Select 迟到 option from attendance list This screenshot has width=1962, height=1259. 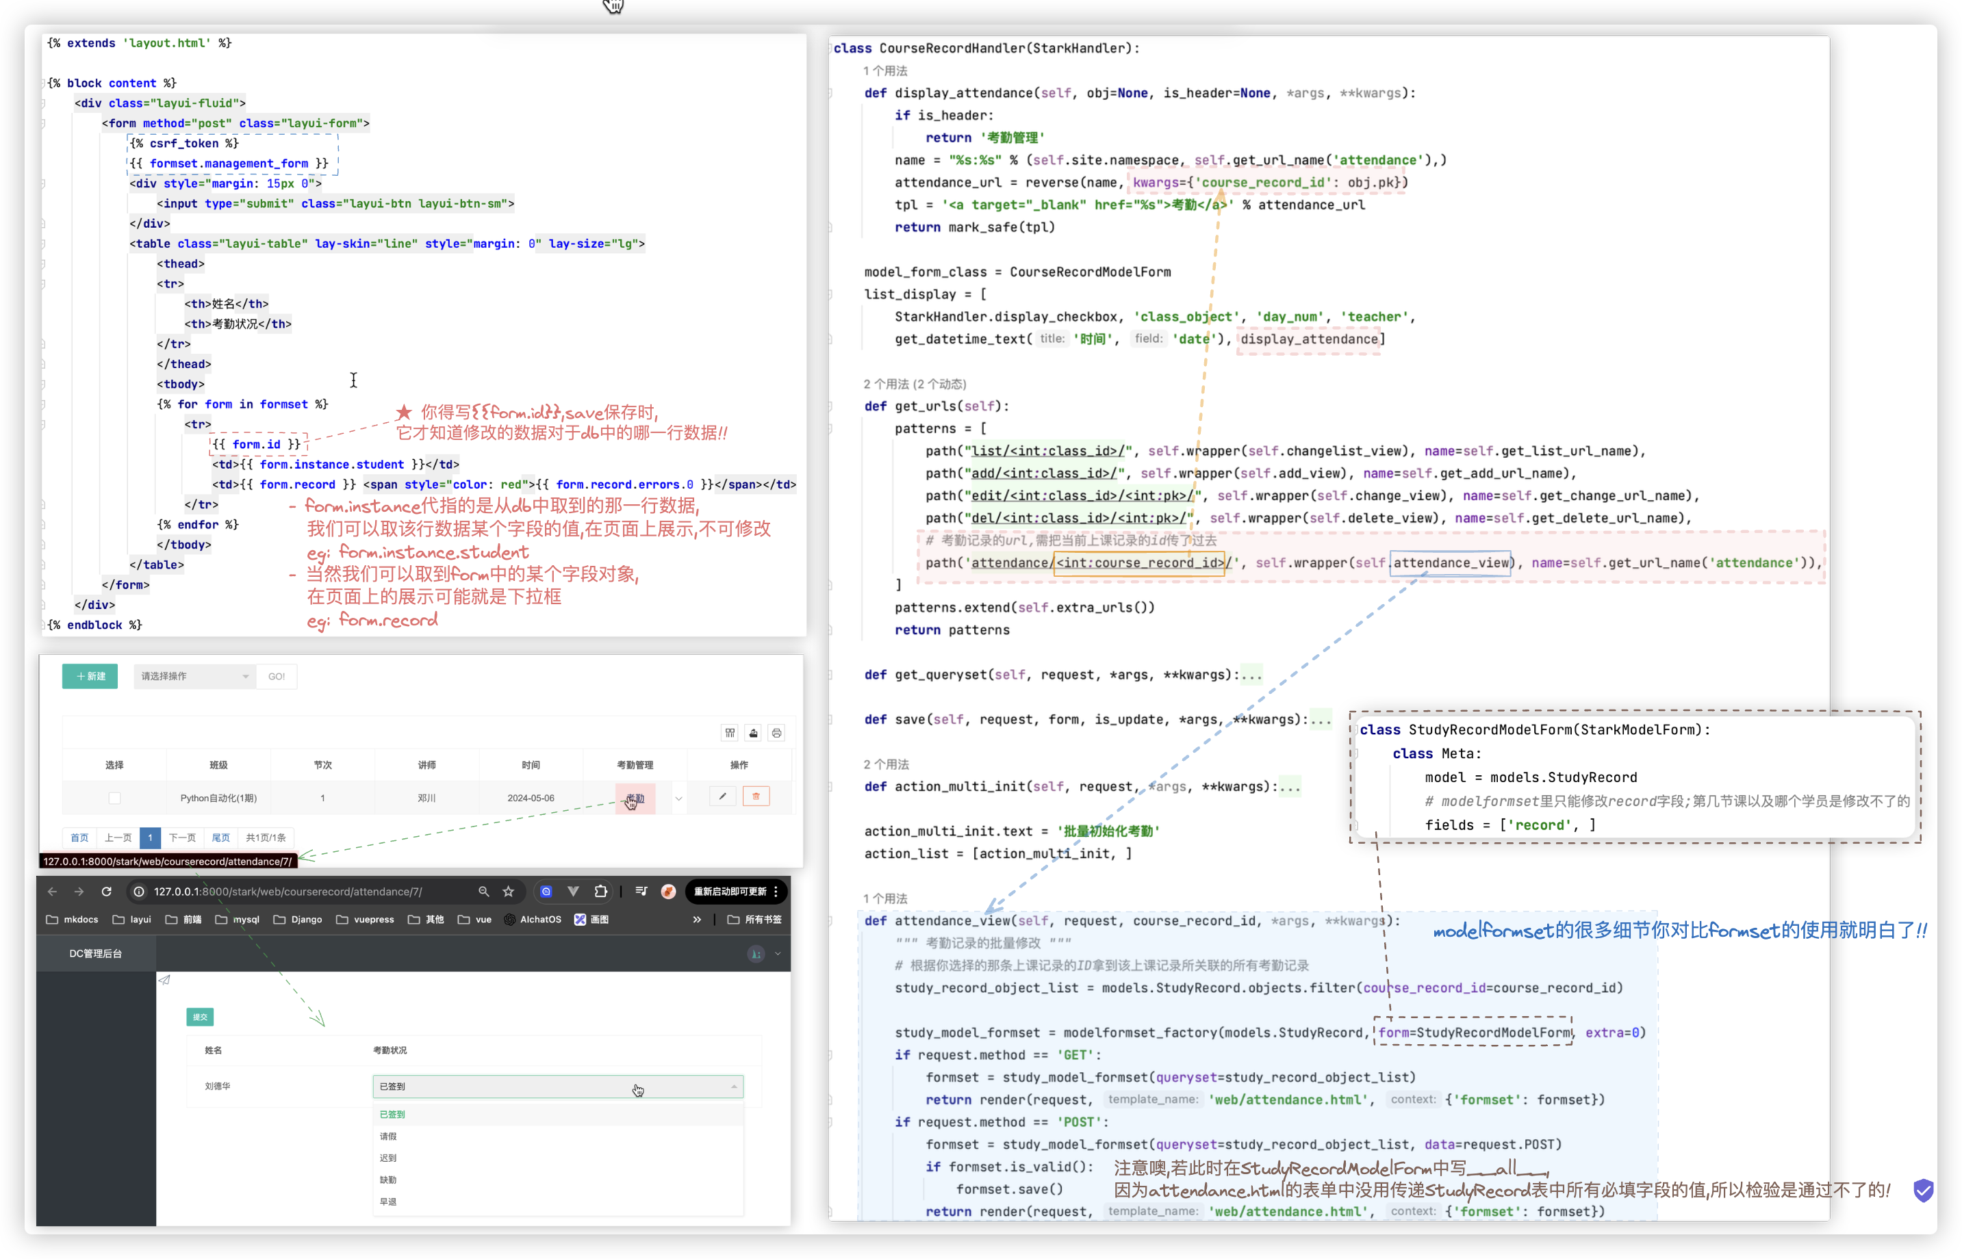pyautogui.click(x=388, y=1158)
